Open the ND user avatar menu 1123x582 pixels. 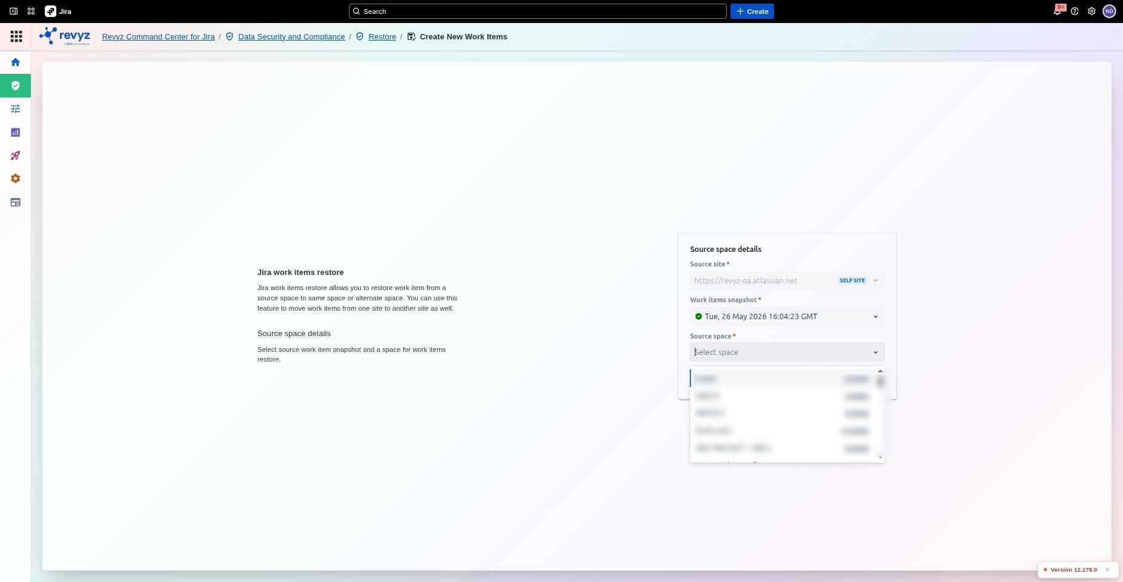click(1109, 12)
